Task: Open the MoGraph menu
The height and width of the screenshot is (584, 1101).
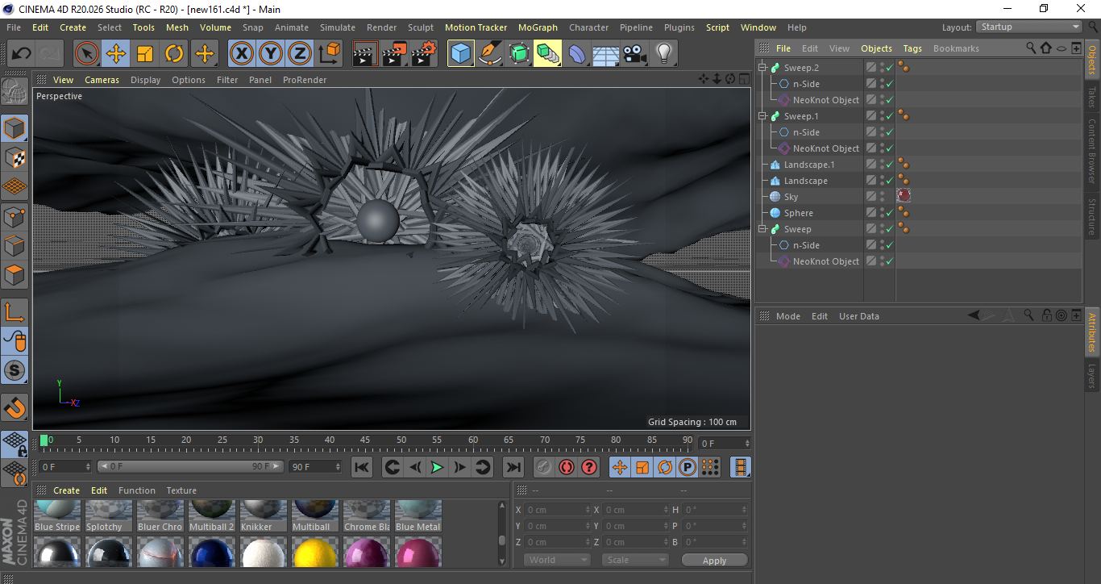Action: pyautogui.click(x=538, y=27)
